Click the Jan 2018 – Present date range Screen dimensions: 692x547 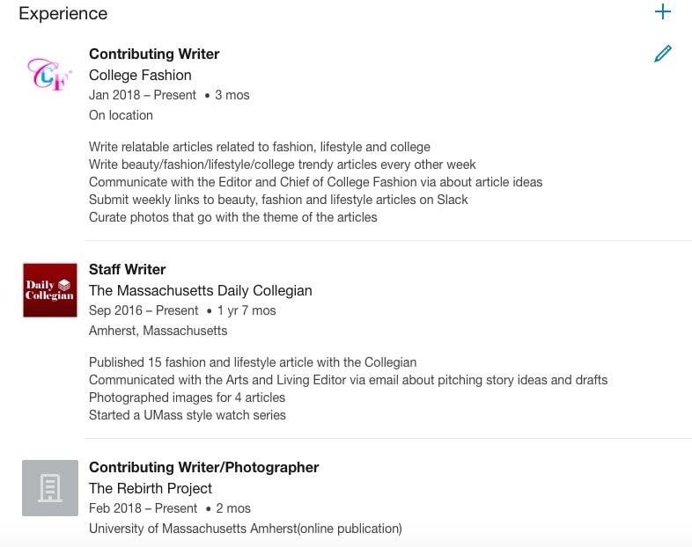(x=143, y=95)
